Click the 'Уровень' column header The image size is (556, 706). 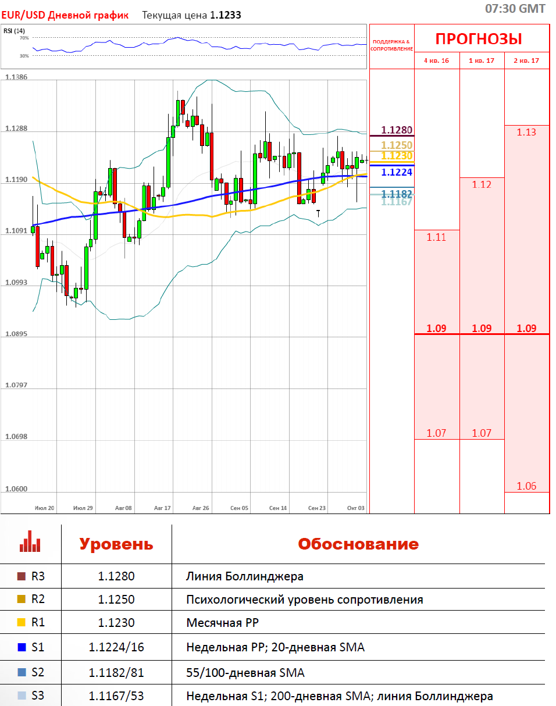pyautogui.click(x=116, y=544)
